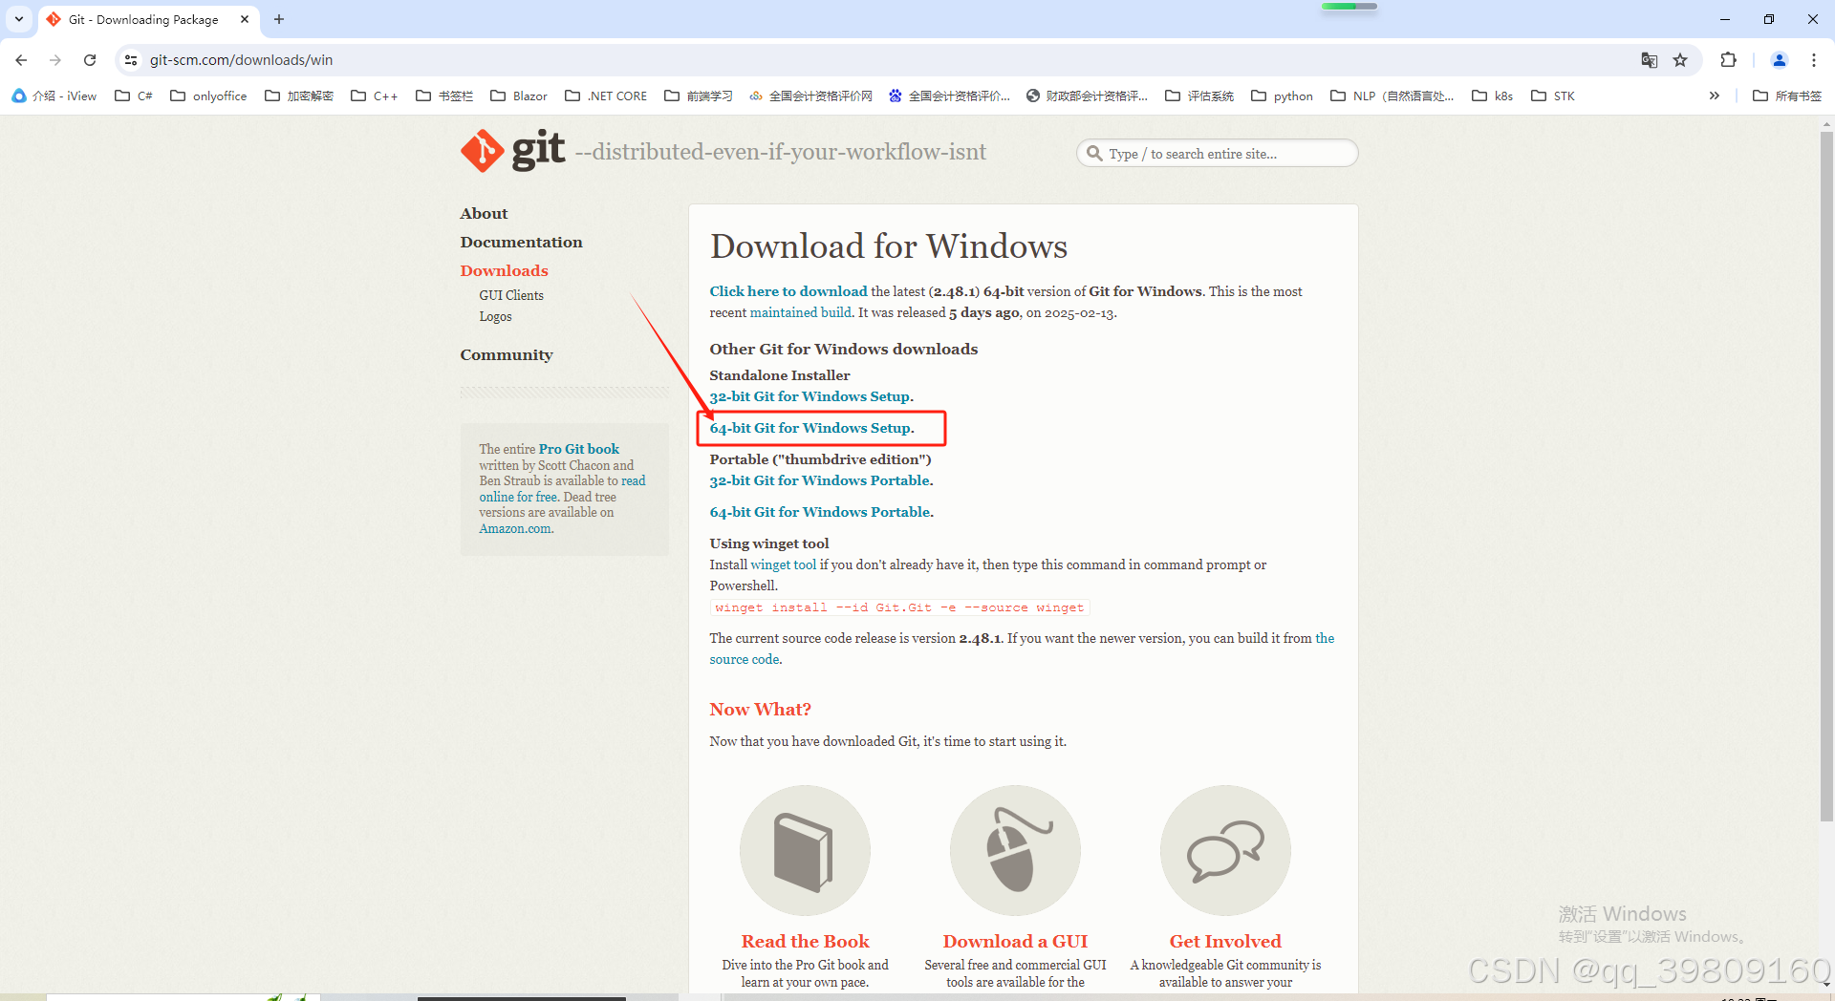The image size is (1835, 1001).
Task: Open the Amazon.com link
Action: pyautogui.click(x=515, y=528)
